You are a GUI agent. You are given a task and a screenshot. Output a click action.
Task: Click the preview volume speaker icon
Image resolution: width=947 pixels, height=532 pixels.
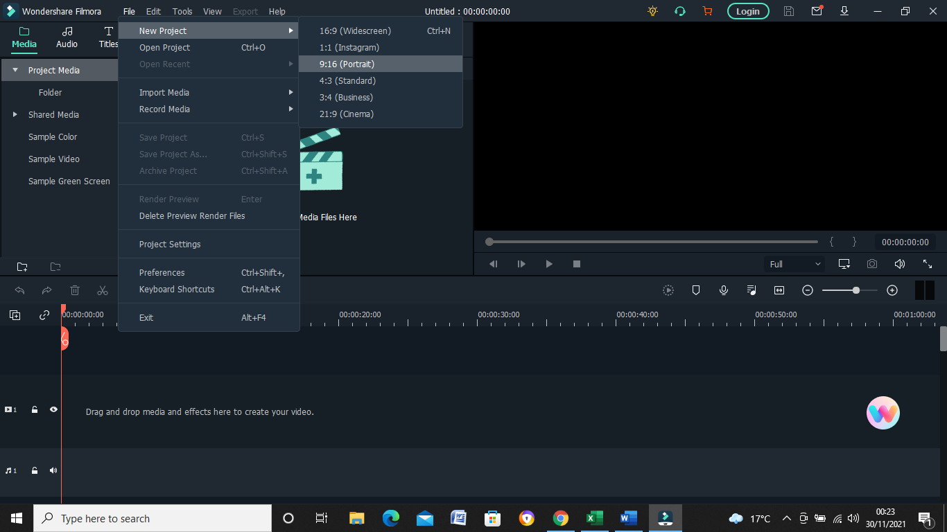(900, 264)
